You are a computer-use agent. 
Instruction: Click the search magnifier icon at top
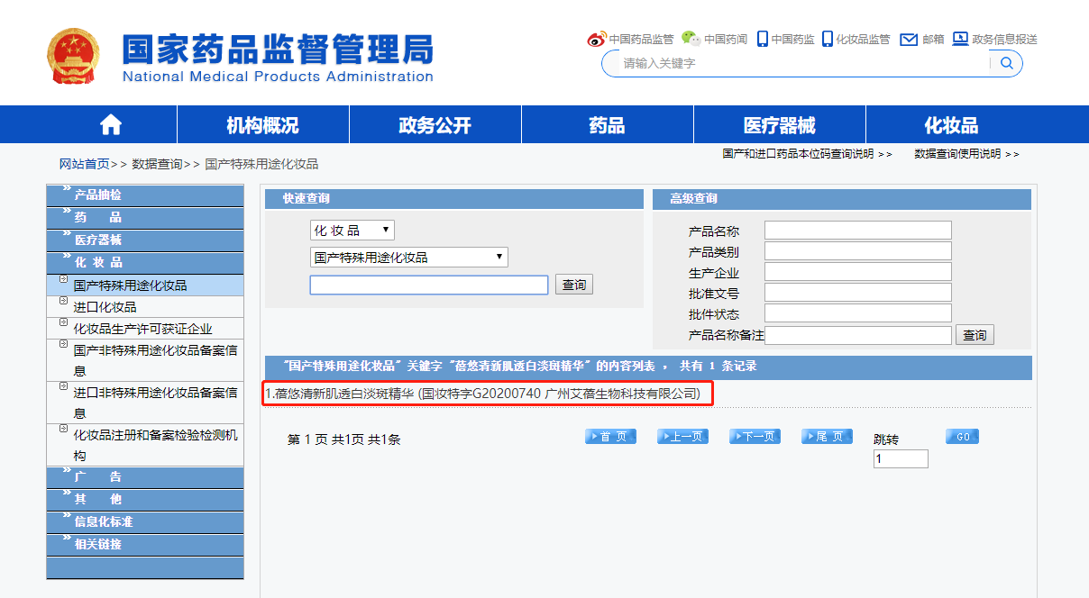coord(1007,63)
